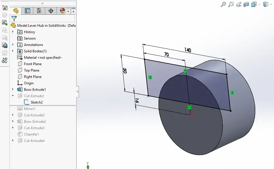Click the belt and pulley icon in left toolbar
Screen dimensions: 274x169
[x=5, y=60]
